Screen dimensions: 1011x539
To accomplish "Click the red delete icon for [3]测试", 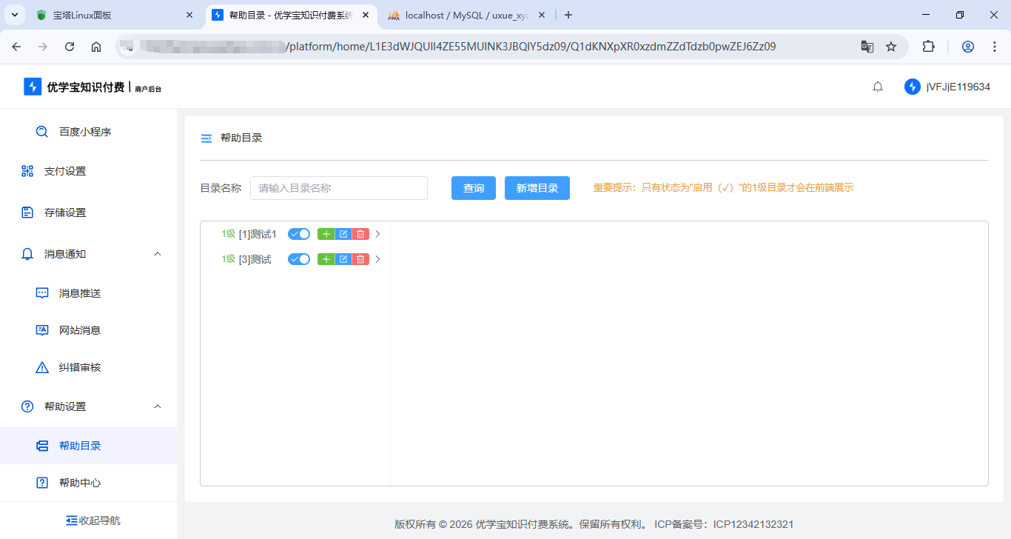I will (x=360, y=259).
